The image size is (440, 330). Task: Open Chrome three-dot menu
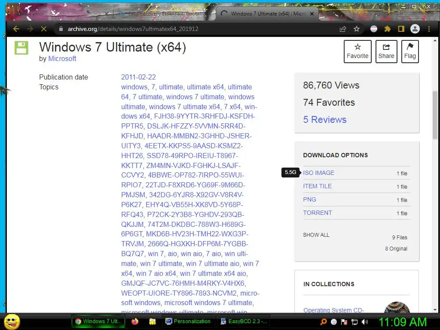click(429, 29)
